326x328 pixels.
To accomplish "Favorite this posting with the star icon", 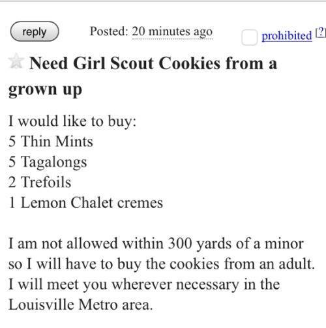I will point(16,61).
